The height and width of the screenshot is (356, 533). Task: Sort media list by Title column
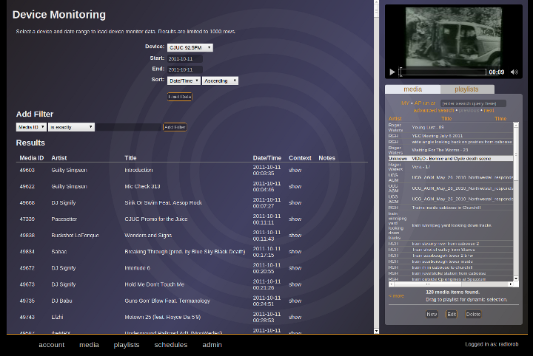tap(446, 119)
